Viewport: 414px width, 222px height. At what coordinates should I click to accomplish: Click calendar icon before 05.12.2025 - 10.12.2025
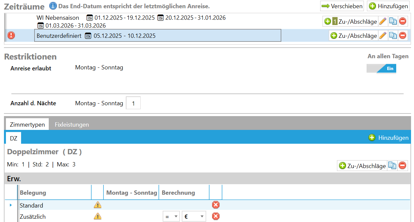pos(88,36)
